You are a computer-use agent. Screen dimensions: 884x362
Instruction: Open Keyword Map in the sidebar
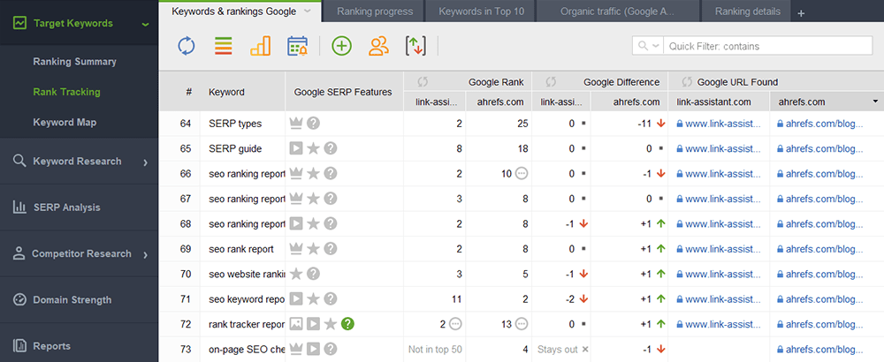(x=65, y=122)
